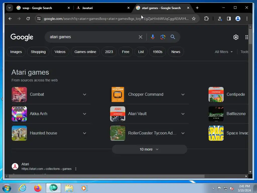Filter results by News
The height and width of the screenshot is (193, 257).
coord(176,52)
